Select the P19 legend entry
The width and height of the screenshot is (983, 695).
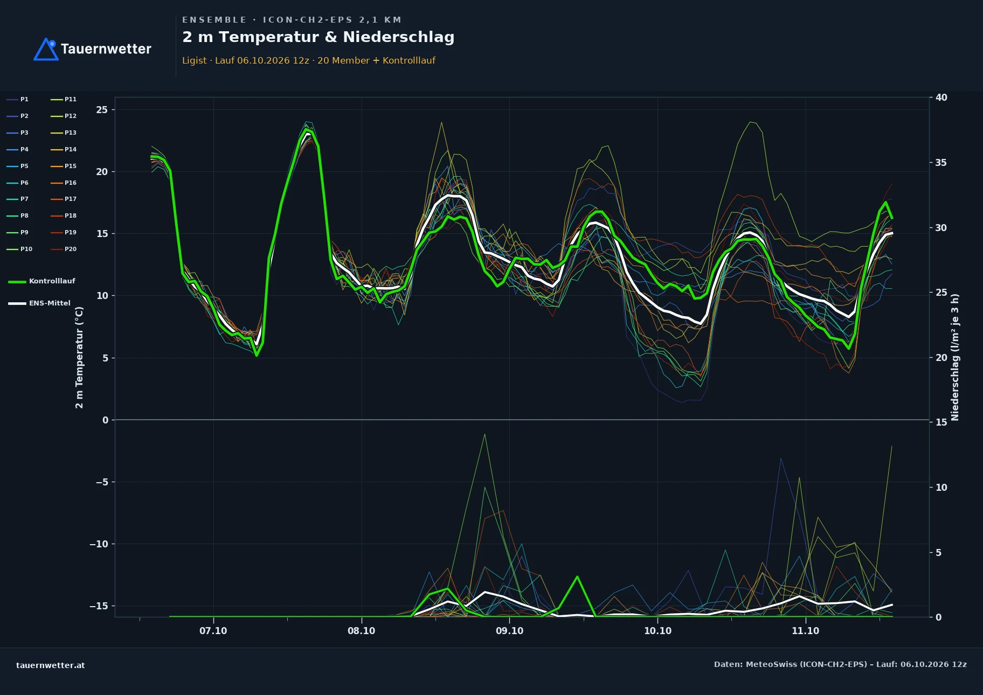(64, 233)
